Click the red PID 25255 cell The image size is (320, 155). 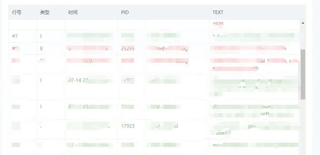128,49
